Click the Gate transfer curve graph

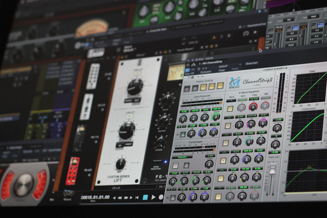(x=311, y=88)
